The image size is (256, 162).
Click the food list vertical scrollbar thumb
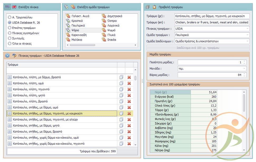tap(135, 78)
